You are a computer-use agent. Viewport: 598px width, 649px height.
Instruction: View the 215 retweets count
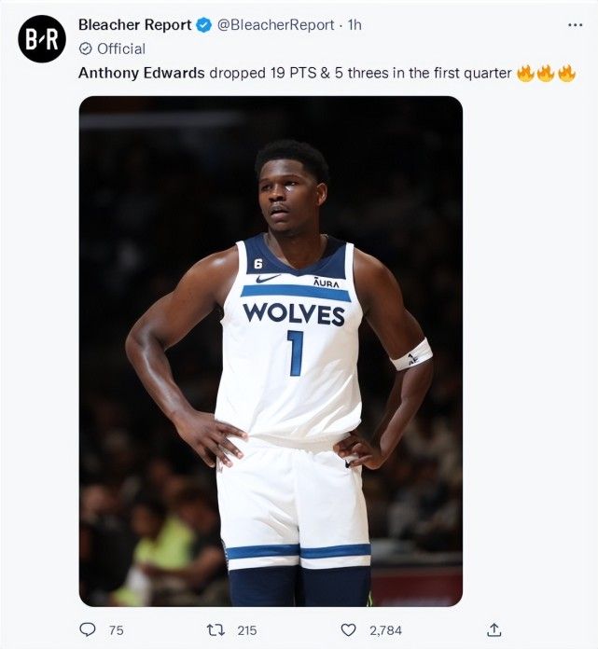247,630
